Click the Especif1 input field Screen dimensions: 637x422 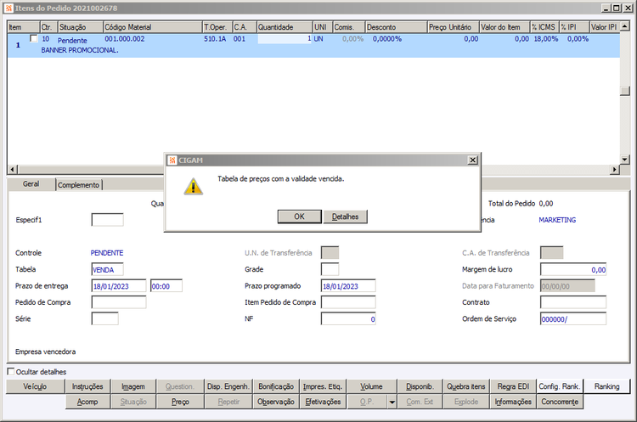[107, 220]
